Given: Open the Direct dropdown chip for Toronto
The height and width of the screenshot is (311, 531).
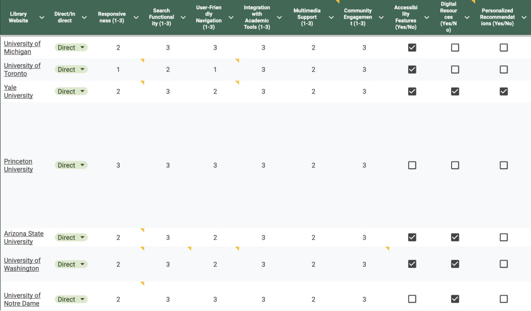Looking at the screenshot, I should point(71,69).
